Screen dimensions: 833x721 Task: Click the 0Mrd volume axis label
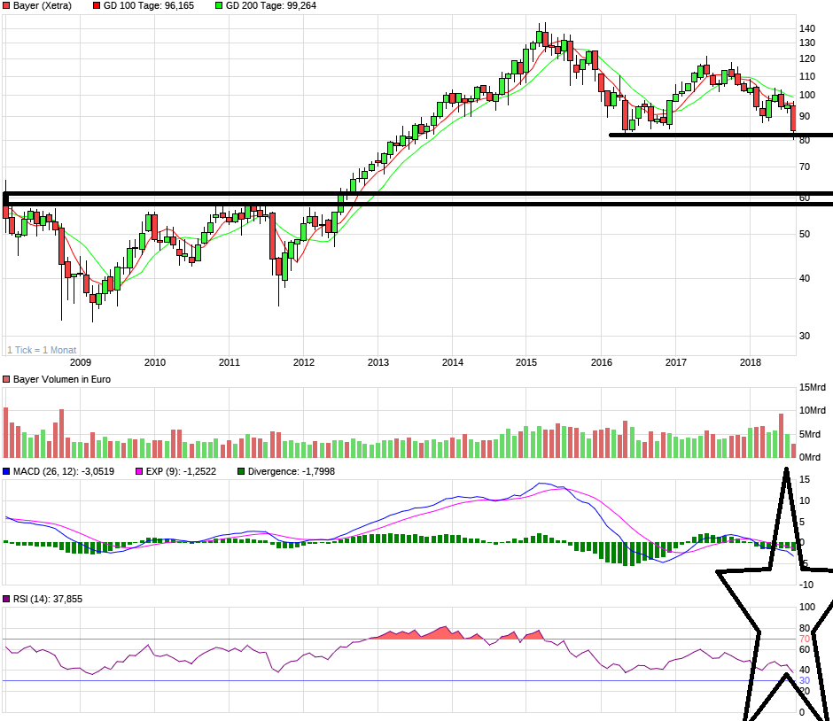tap(810, 457)
